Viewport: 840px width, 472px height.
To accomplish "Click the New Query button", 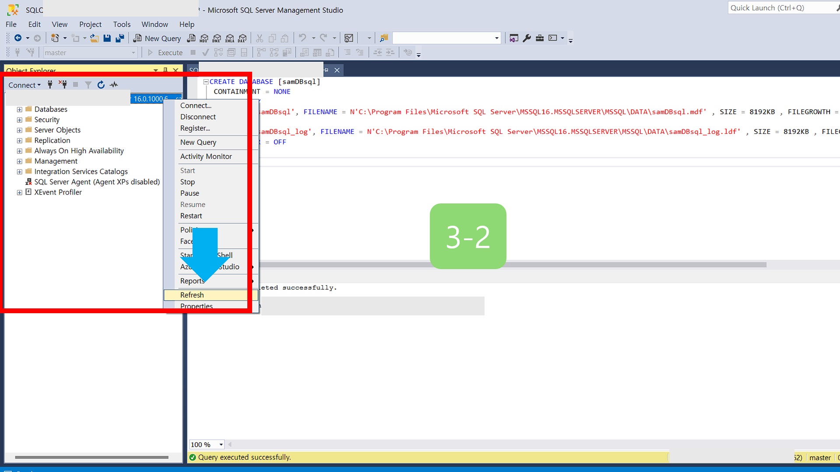I will (157, 38).
